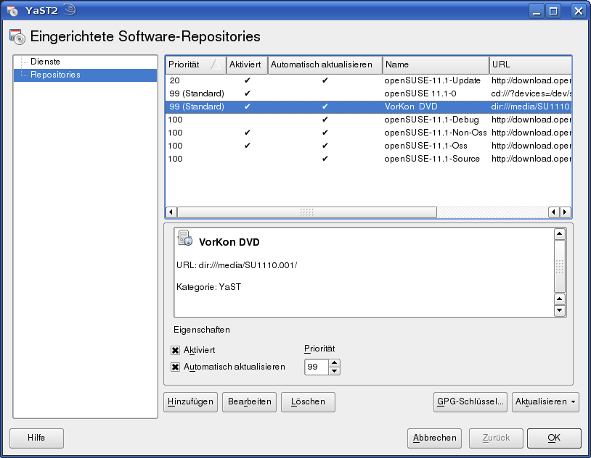Click auto-update checkmark of openSUSE-11.1-Debug row
This screenshot has height=458, width=591.
coord(325,120)
